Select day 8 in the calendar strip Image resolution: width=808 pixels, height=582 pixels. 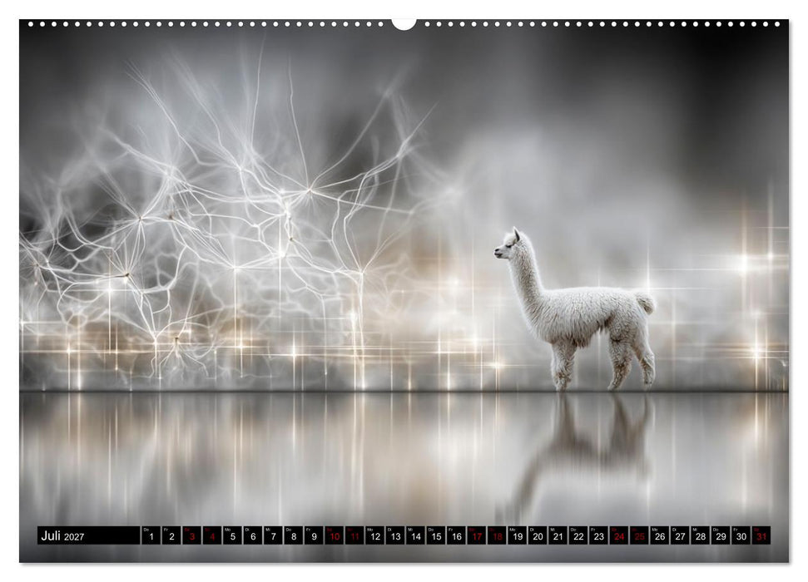293,535
